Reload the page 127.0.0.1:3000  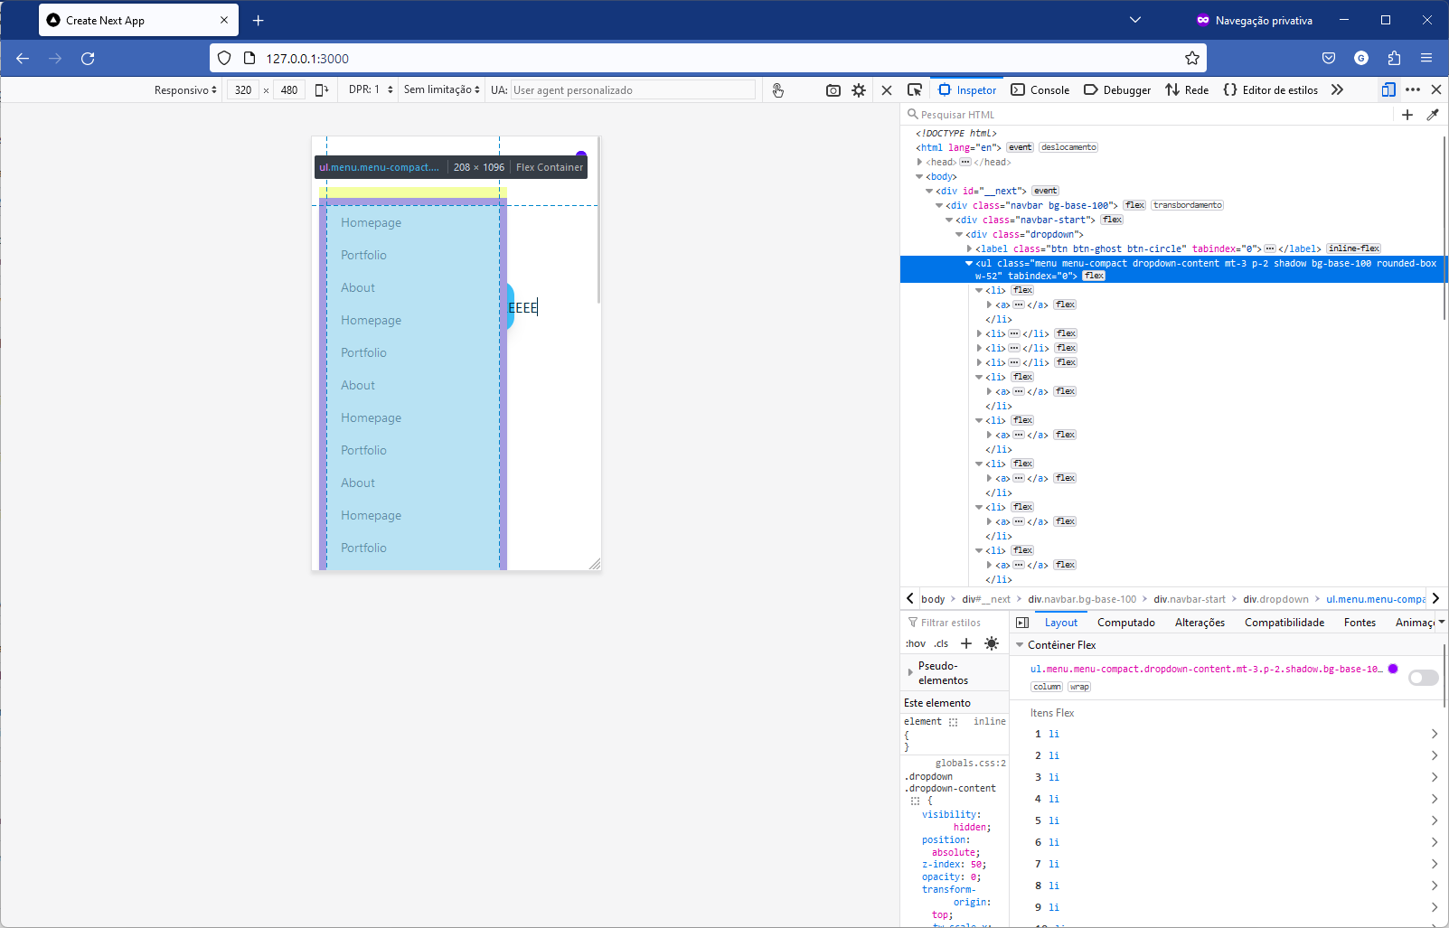coord(88,58)
